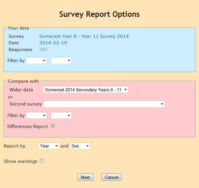Expand the Wider data dropdown
This screenshot has height=188, width=199.
point(86,90)
